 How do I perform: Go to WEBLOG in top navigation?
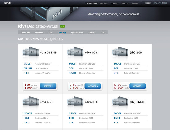click(x=125, y=3)
